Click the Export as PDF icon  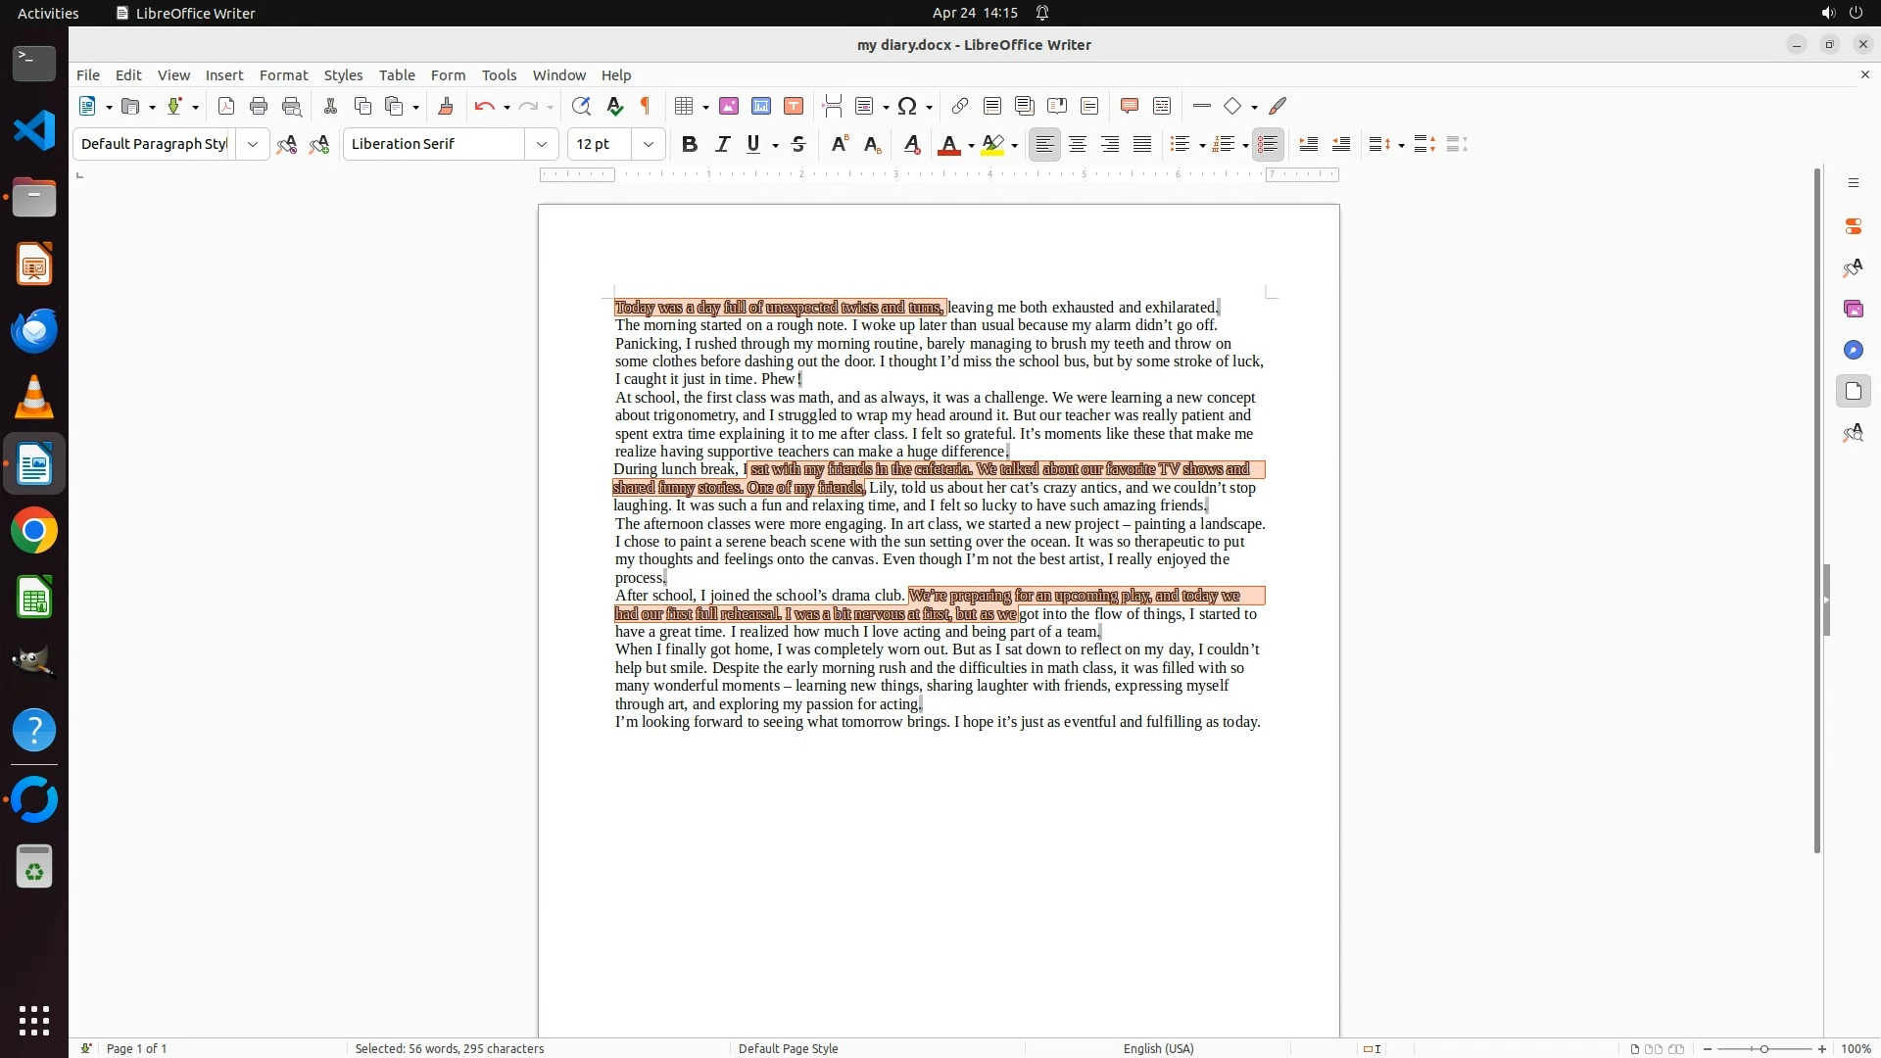[226, 106]
